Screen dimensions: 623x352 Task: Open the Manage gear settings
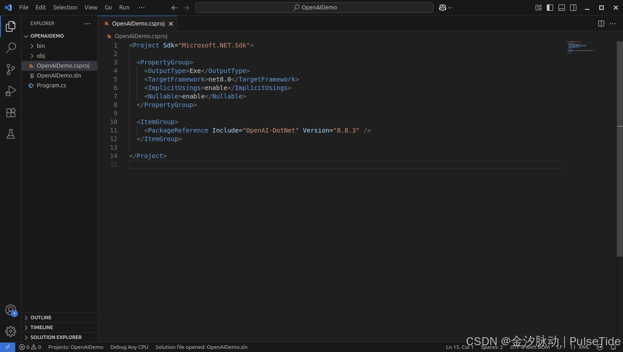11,331
